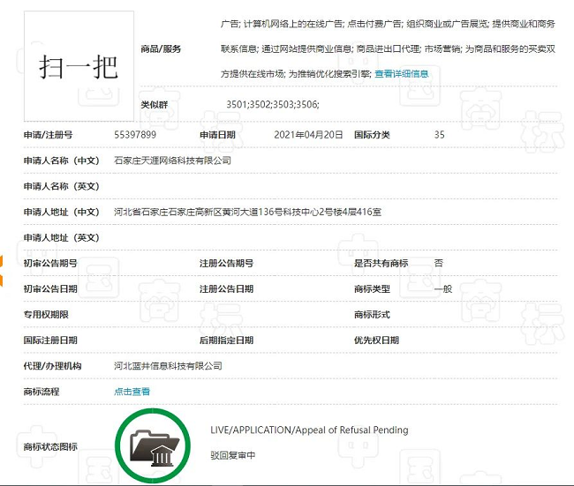
Task: Click the 商标形式 label
Action: (x=372, y=315)
